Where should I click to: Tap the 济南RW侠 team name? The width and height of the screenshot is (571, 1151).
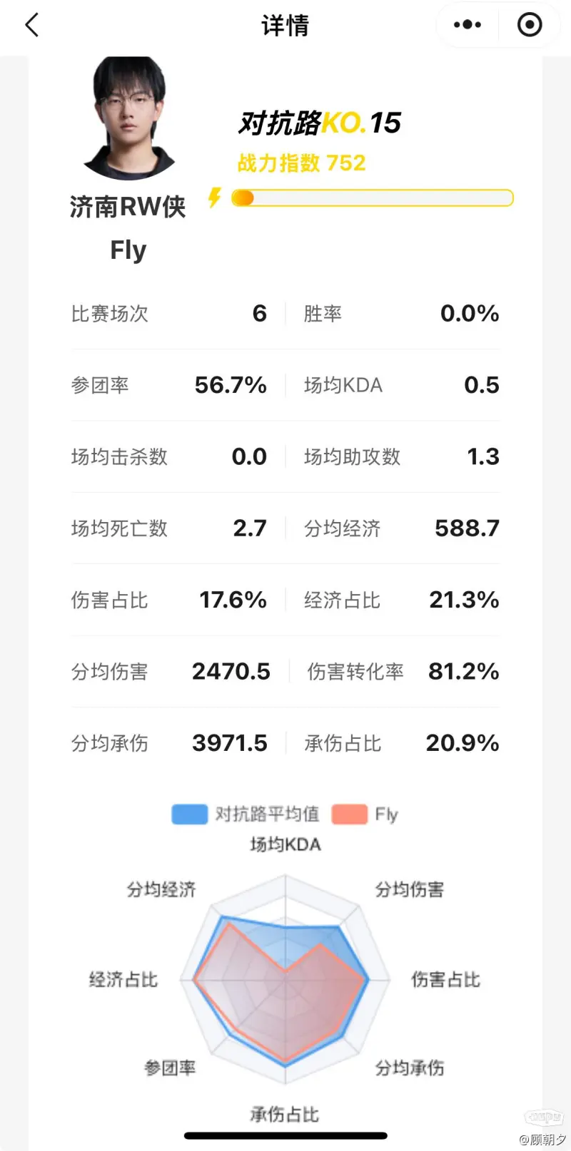pyautogui.click(x=128, y=207)
